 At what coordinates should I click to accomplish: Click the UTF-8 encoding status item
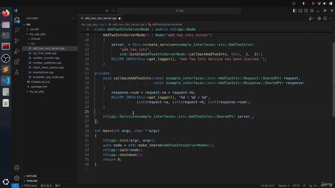pyautogui.click(x=296, y=186)
